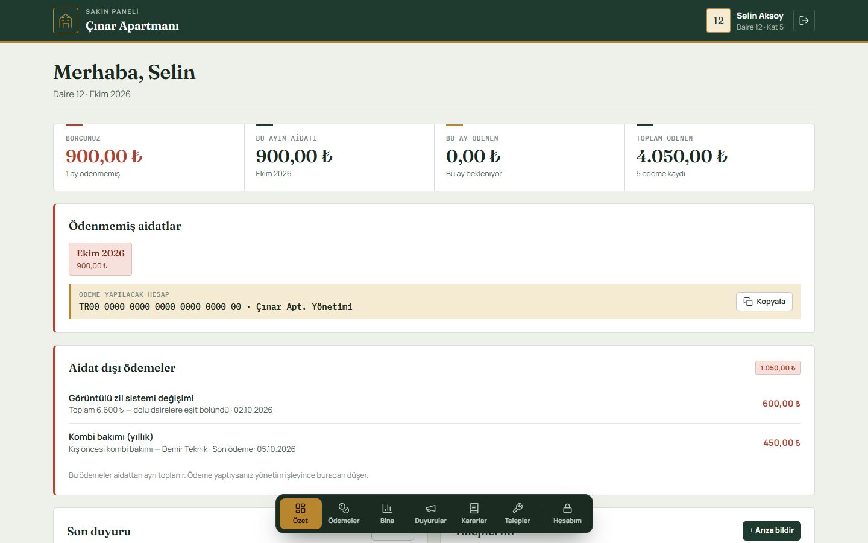The width and height of the screenshot is (868, 543).
Task: Click the logout icon in header
Action: coord(804,21)
